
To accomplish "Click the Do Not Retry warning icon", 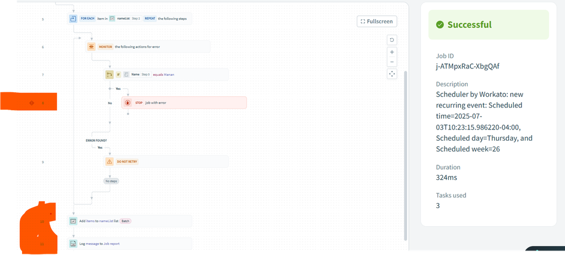I will pos(110,162).
